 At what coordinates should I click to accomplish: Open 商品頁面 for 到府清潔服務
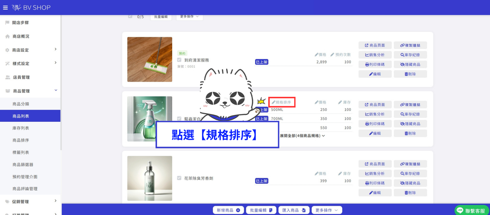tap(375, 46)
